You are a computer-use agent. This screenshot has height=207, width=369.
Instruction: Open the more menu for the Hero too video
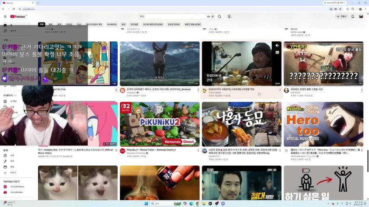[362, 150]
